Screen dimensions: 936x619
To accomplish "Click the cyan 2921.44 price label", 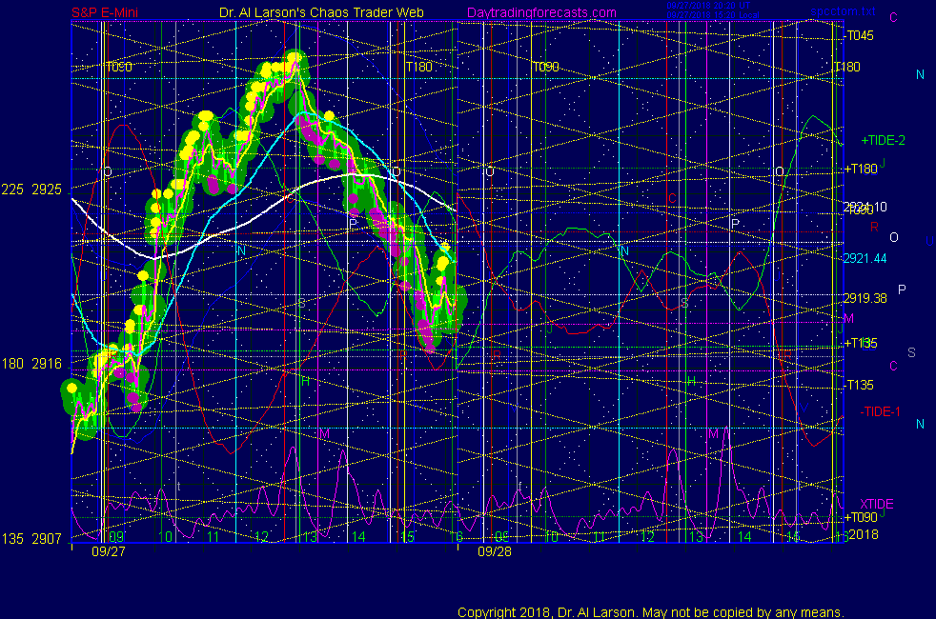I will pos(865,258).
